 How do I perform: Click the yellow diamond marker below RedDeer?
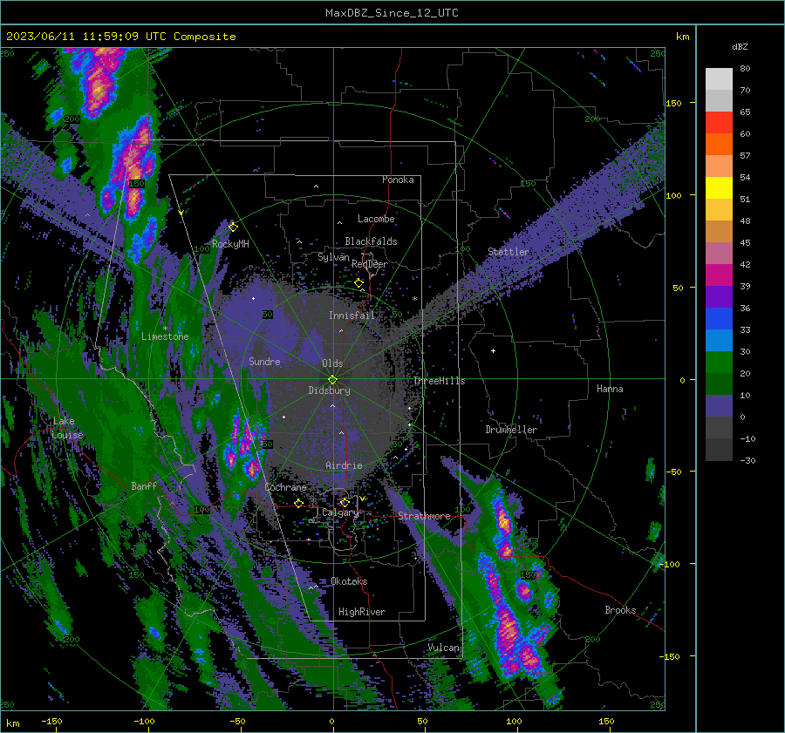358,283
